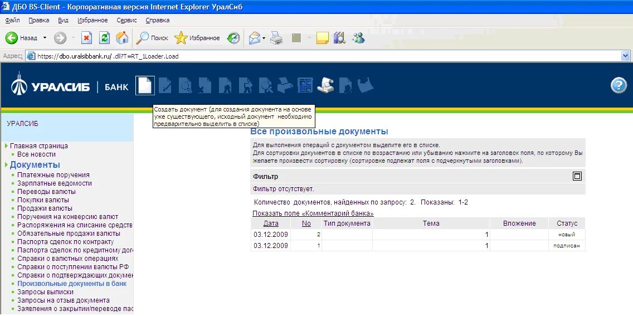Click the green Back arrow button
This screenshot has height=316, width=633.
pos(11,38)
